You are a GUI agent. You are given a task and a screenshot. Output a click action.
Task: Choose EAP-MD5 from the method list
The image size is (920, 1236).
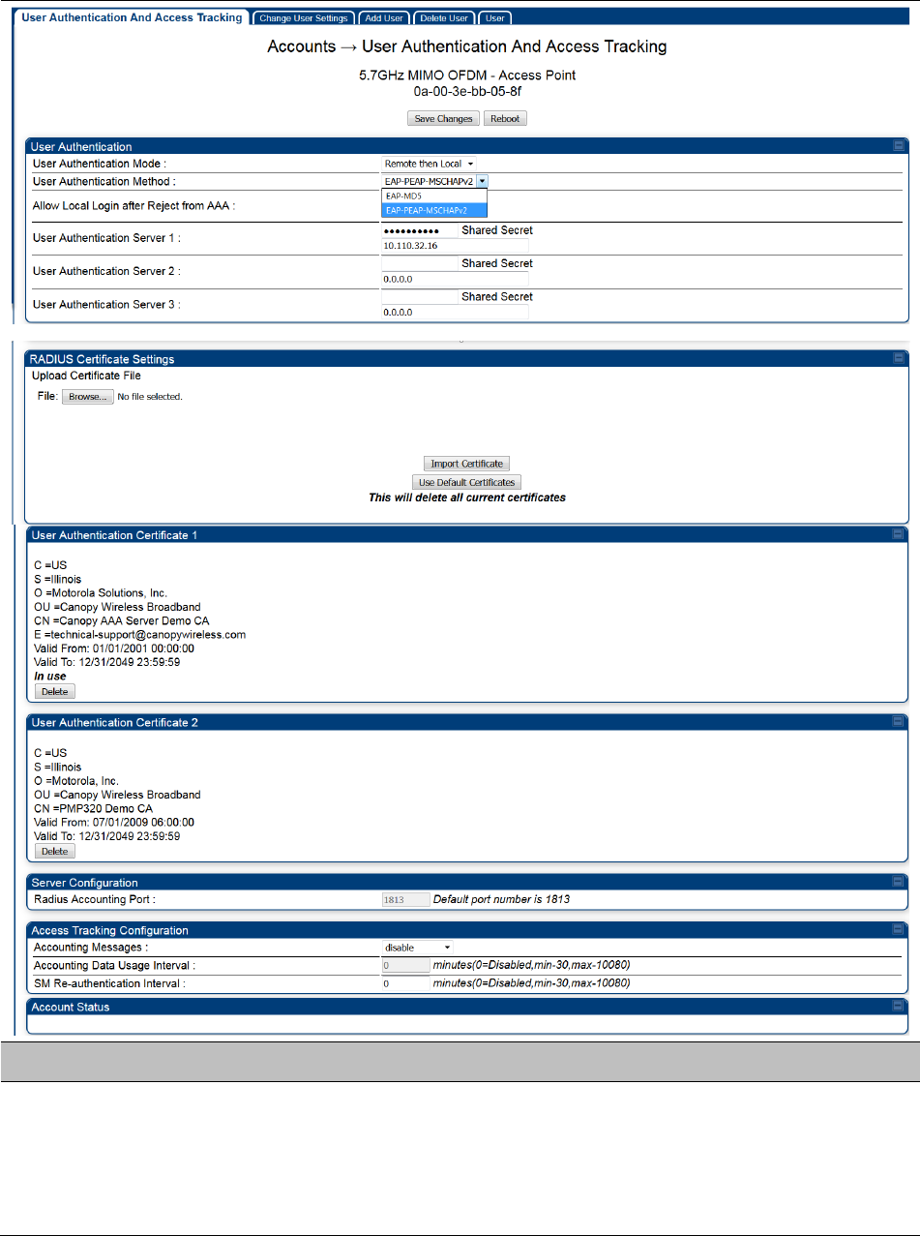pos(434,196)
